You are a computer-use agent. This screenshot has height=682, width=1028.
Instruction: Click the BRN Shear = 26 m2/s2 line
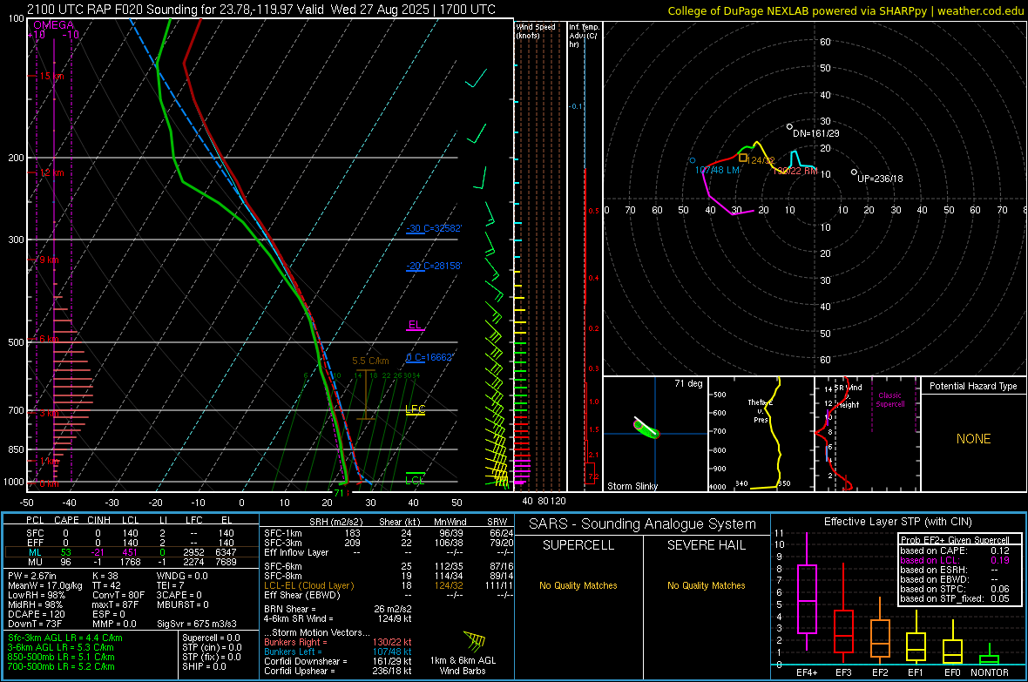point(338,609)
